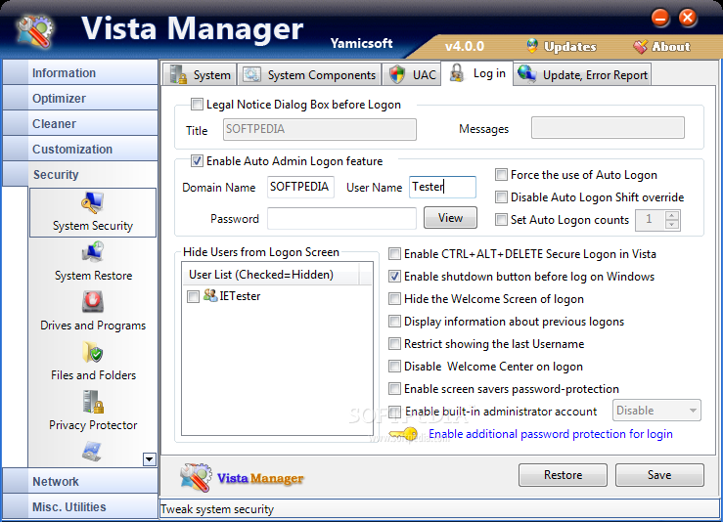Expand the Optimizer sidebar section

(x=80, y=98)
